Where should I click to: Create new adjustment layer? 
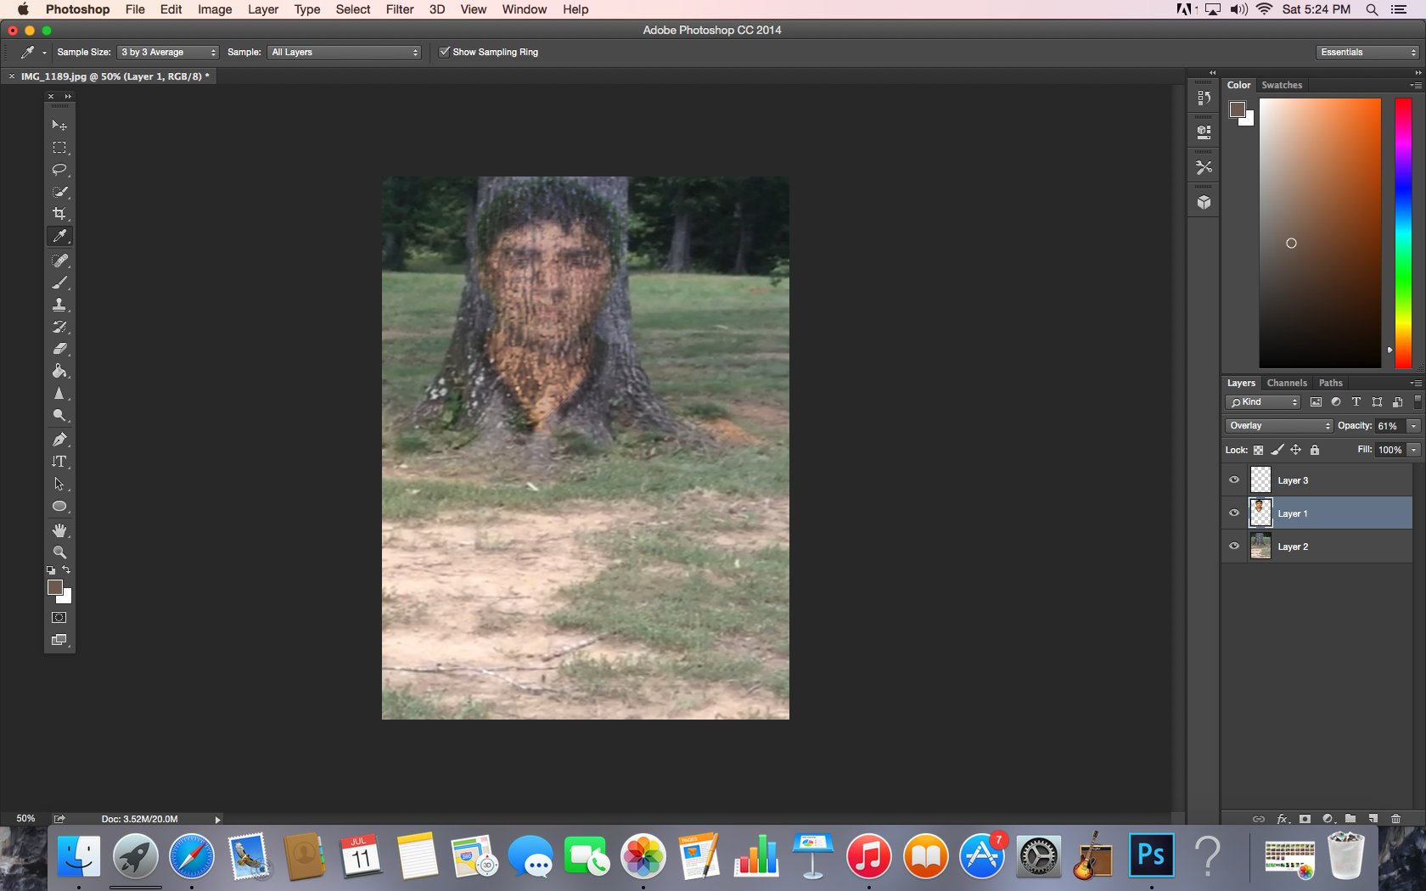pos(1328,819)
